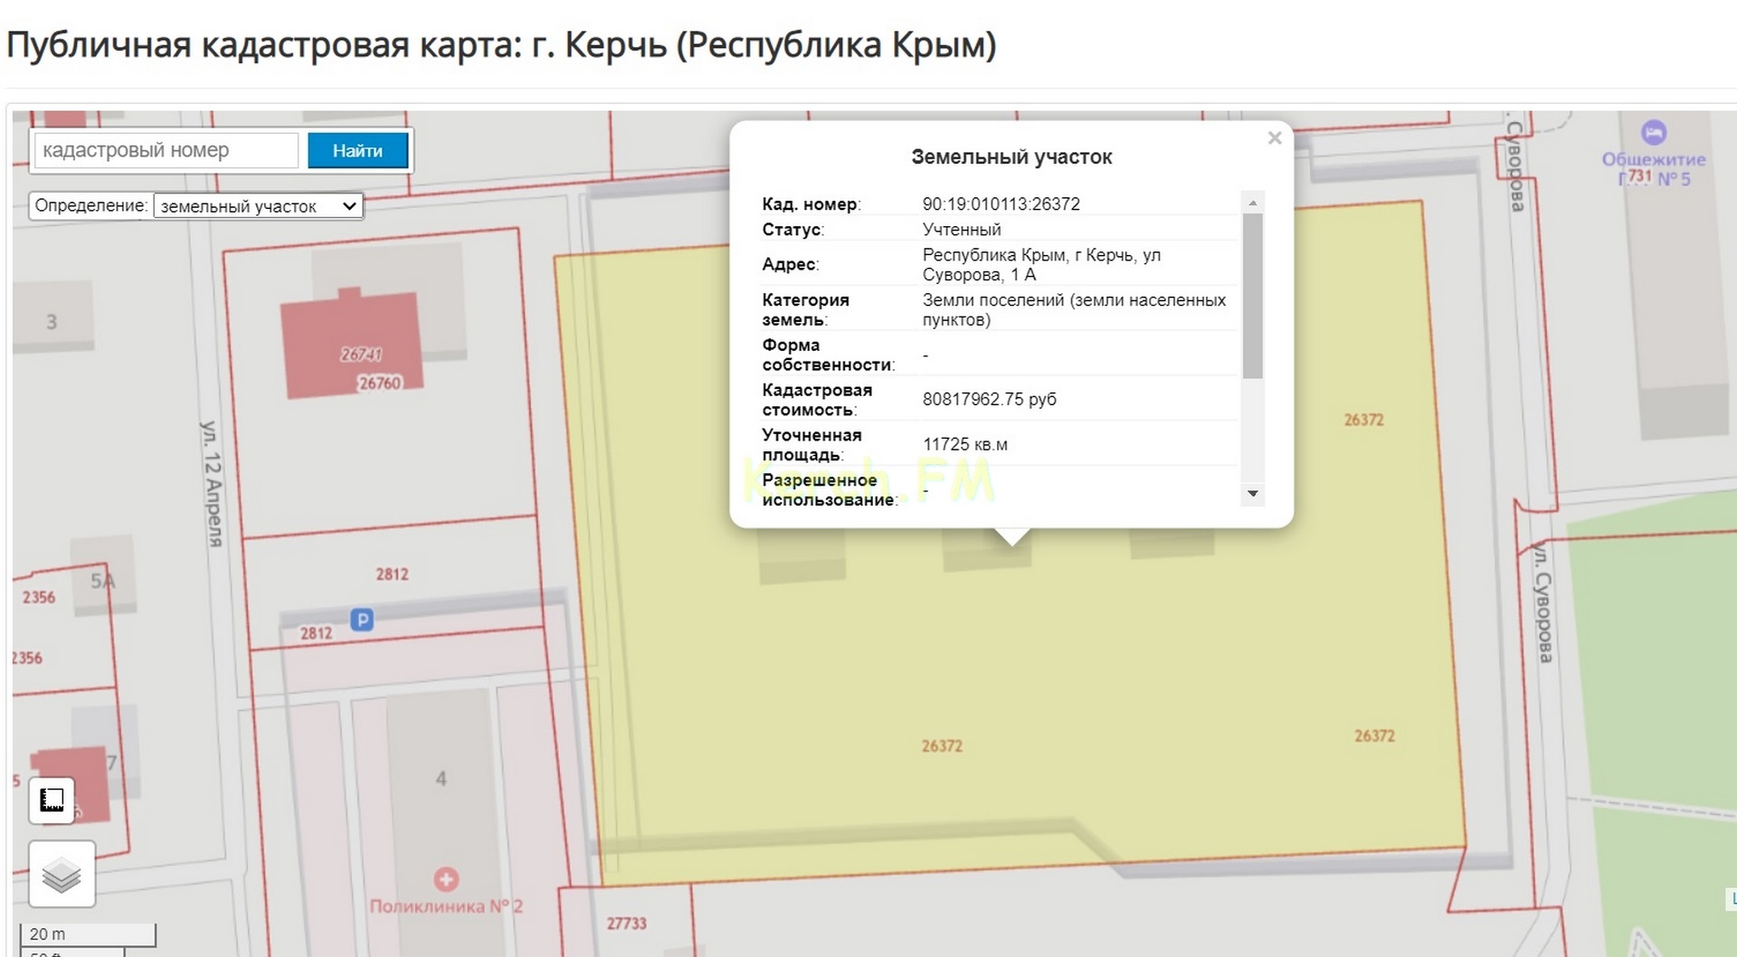Click the popup scrollbar down arrow
1737x957 pixels.
[1253, 493]
